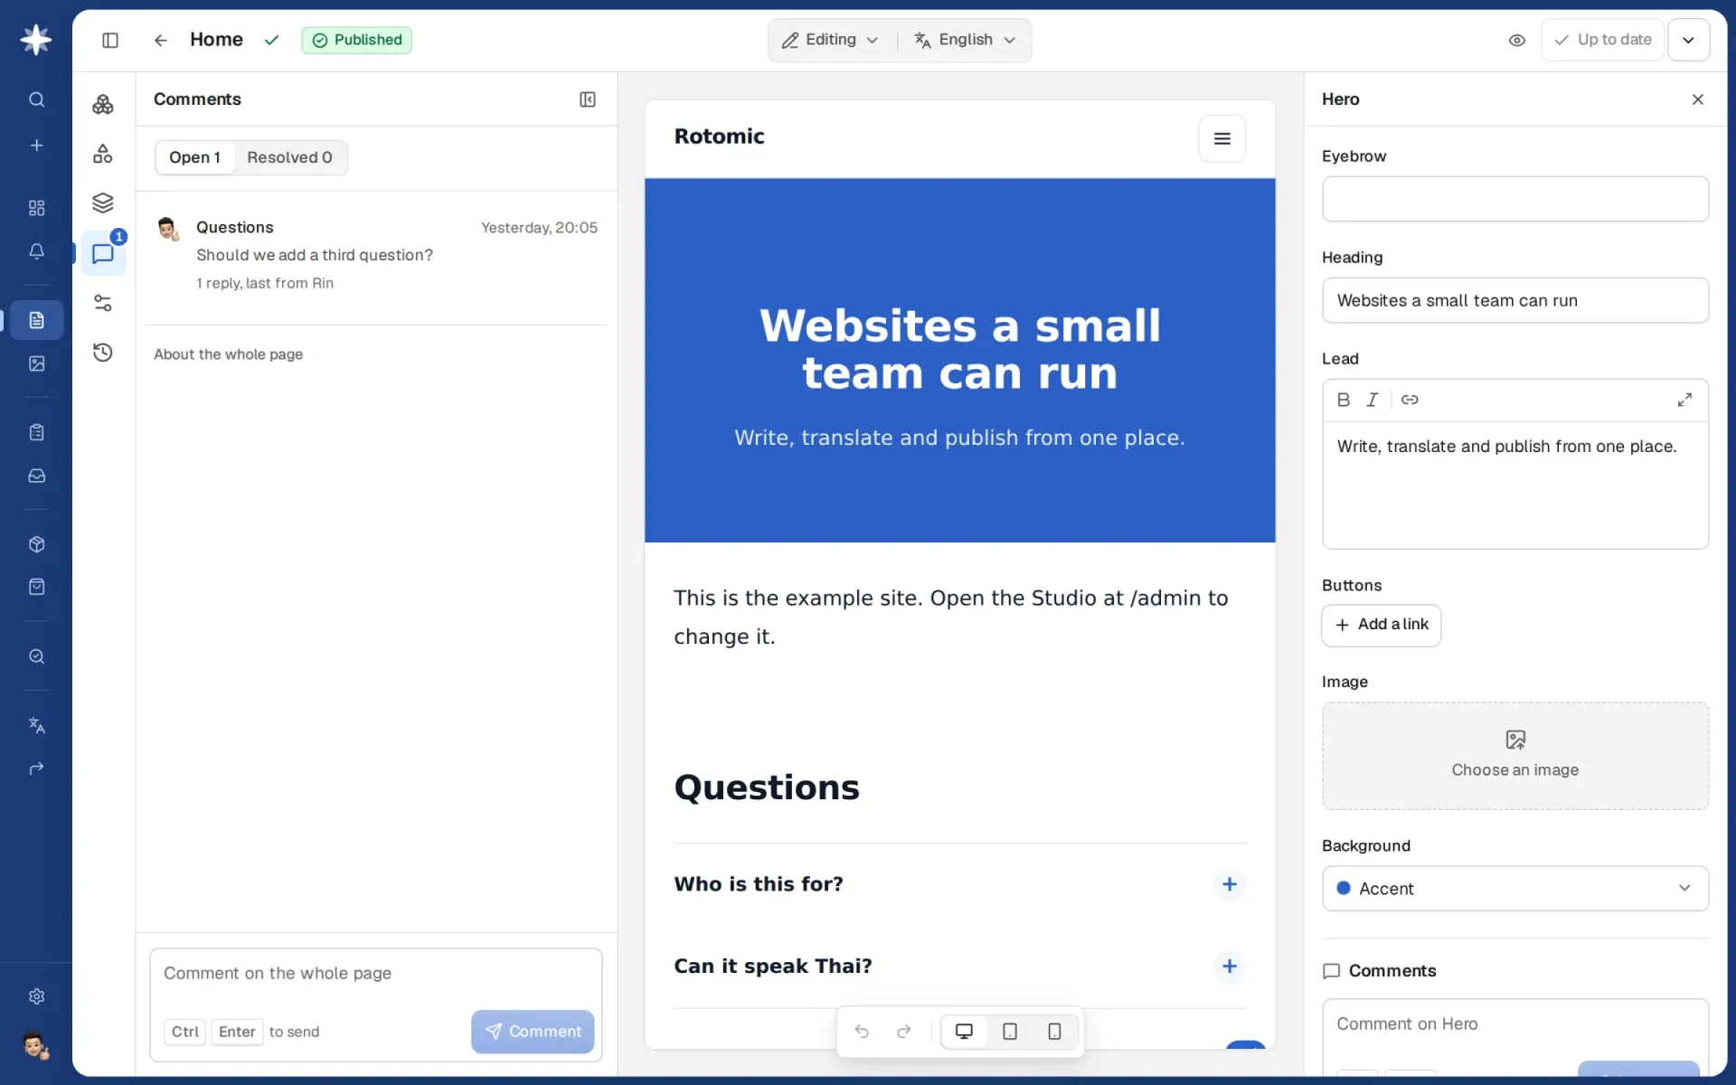The height and width of the screenshot is (1085, 1736).
Task: Open the shapes panel icon
Action: pos(103,154)
